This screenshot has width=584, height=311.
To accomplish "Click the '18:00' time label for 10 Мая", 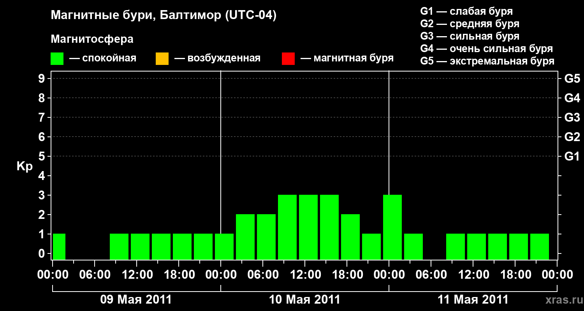I will (347, 274).
